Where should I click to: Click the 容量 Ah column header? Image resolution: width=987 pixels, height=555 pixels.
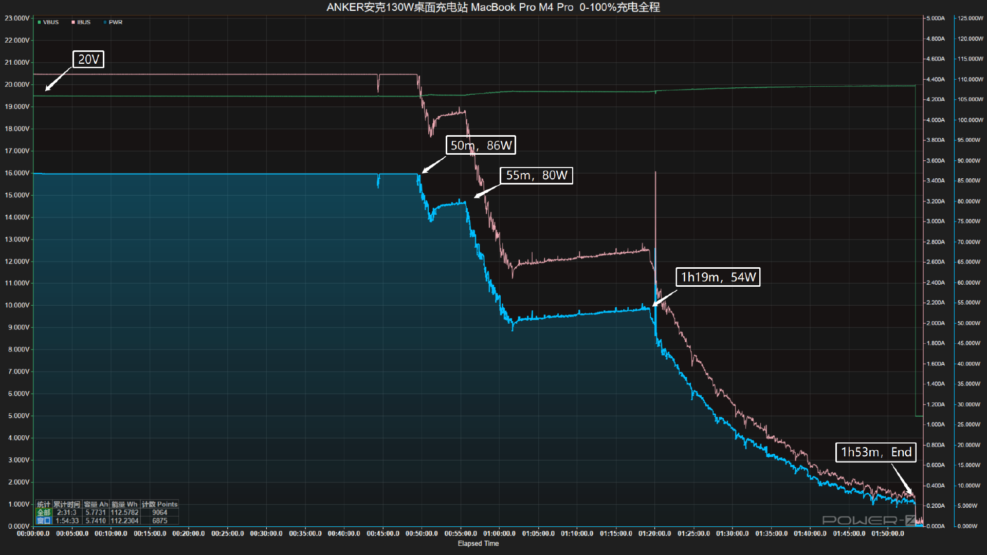click(96, 504)
